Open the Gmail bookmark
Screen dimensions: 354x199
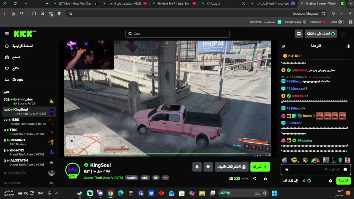[335, 22]
